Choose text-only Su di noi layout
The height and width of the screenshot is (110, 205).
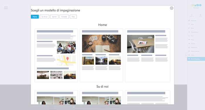148,97
